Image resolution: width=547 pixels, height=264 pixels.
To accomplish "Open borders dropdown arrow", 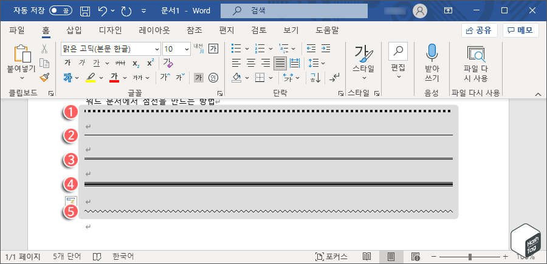I will point(270,78).
